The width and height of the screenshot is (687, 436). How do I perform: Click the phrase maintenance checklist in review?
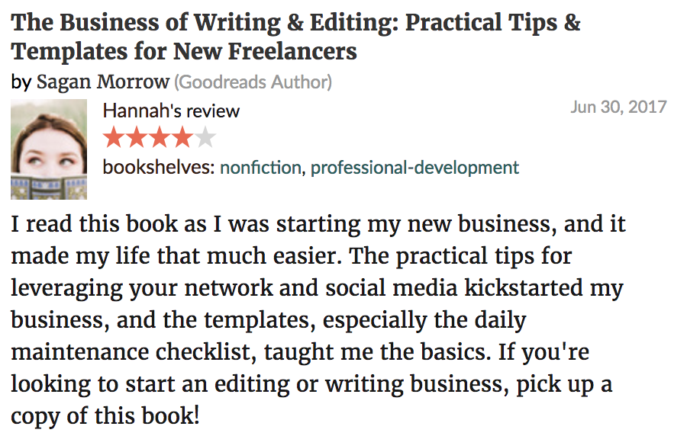[x=134, y=351]
